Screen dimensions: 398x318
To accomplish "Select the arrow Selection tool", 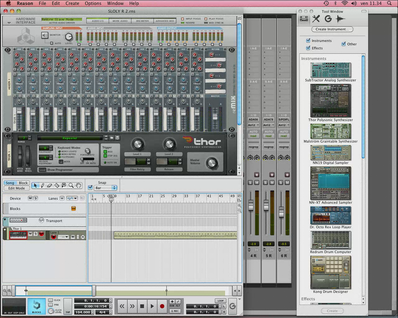I will tap(35, 185).
